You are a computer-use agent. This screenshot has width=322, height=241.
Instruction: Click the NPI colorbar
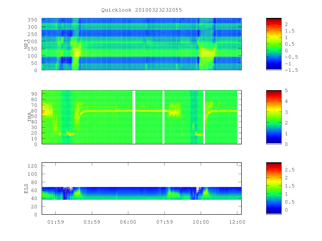pos(274,44)
